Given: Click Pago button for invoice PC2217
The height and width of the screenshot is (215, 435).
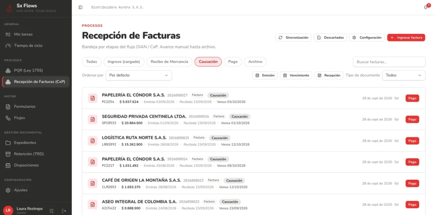Looking at the screenshot, I should [x=412, y=162].
